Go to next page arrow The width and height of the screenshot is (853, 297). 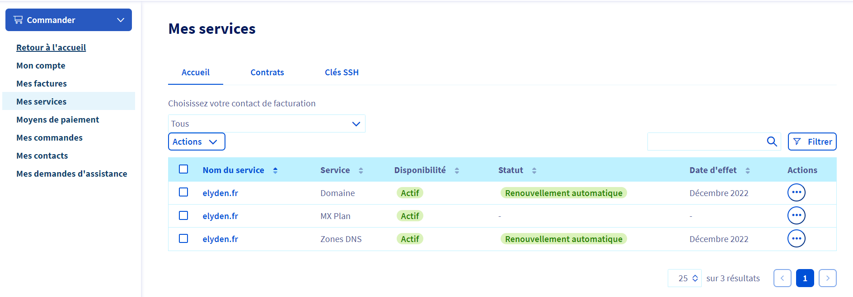click(827, 278)
